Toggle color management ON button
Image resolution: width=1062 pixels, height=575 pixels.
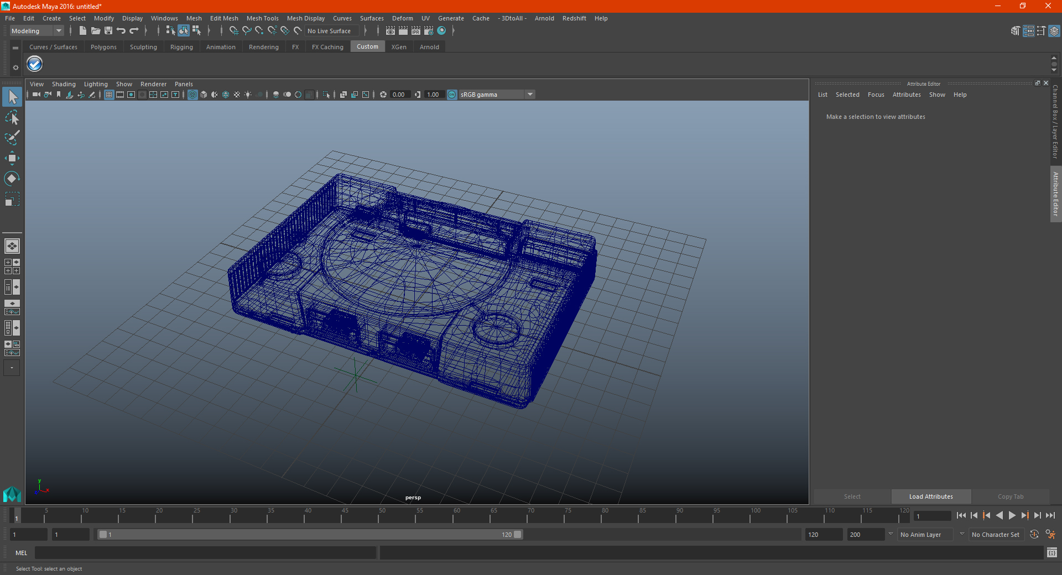(452, 95)
